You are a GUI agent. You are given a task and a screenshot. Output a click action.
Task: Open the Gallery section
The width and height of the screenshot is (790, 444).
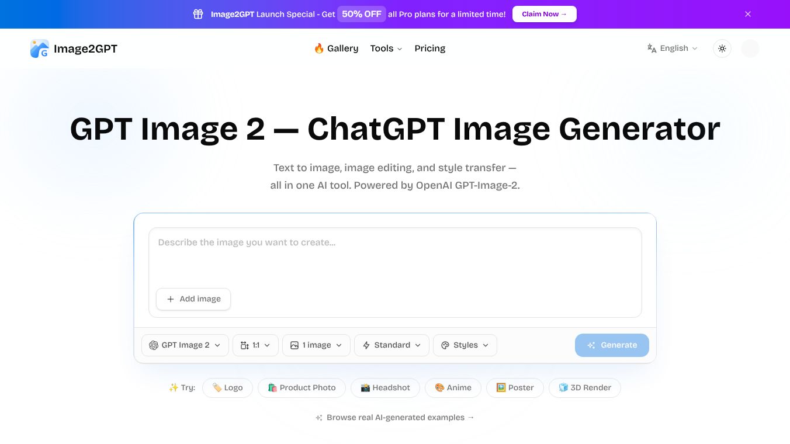tap(342, 48)
